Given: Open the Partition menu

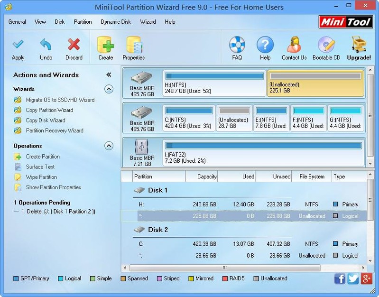Looking at the screenshot, I should tap(83, 22).
